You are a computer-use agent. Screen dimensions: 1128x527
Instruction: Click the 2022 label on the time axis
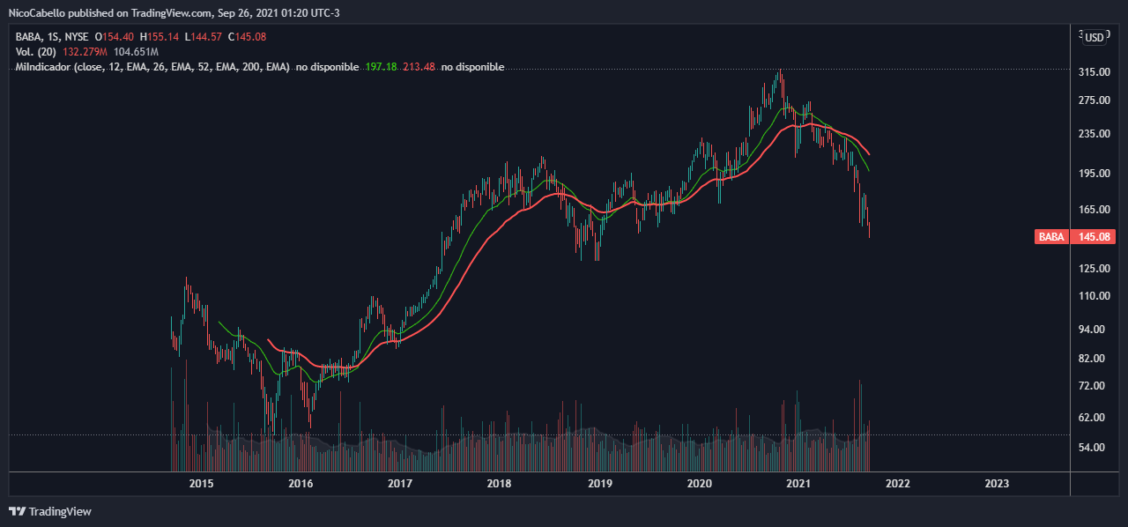(x=897, y=484)
